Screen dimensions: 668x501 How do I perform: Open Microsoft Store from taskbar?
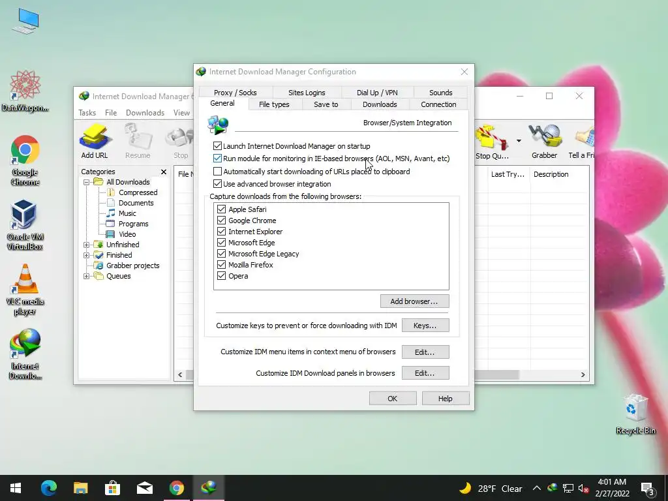112,488
